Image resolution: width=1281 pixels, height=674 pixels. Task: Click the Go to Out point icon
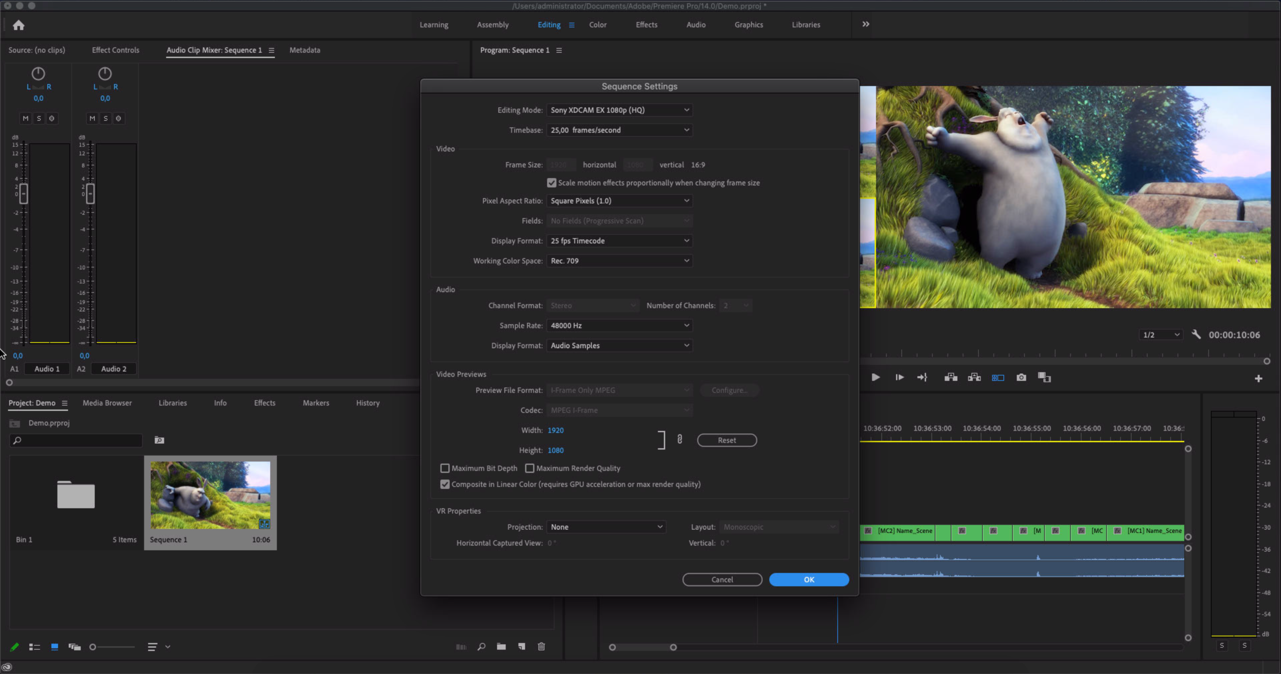coord(922,377)
